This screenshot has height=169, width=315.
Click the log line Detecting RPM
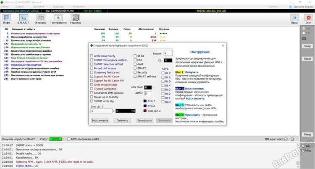click(55, 162)
